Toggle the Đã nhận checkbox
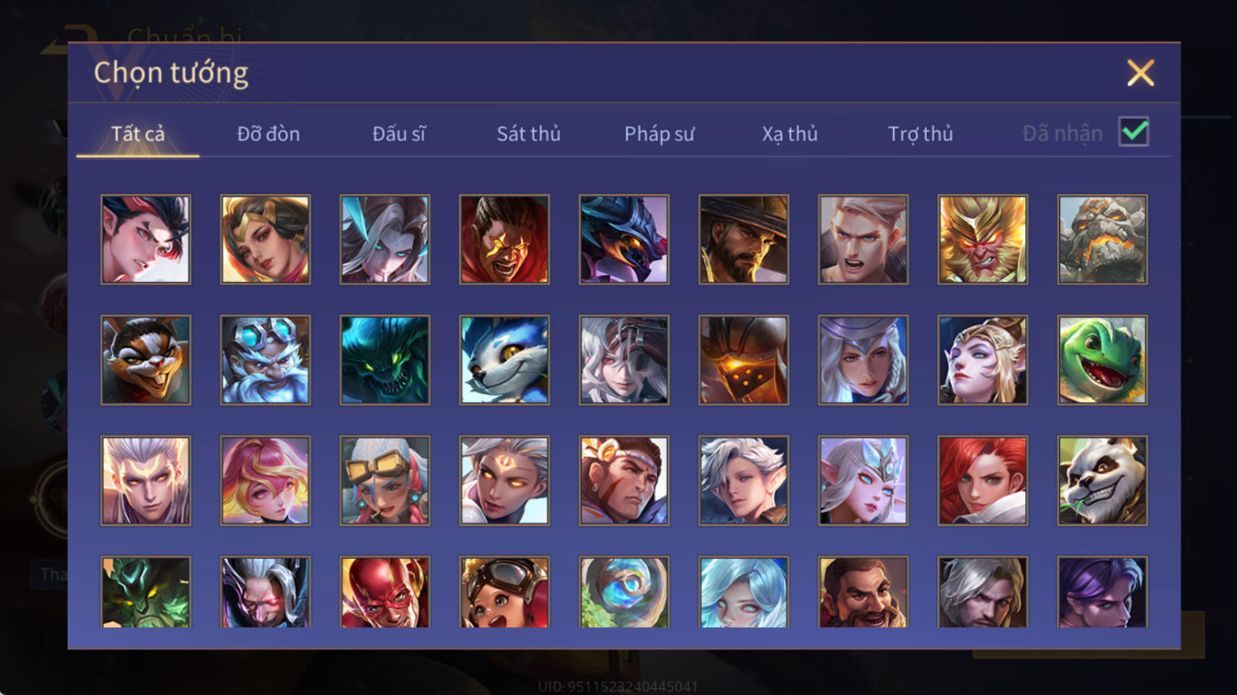Viewport: 1237px width, 695px height. pyautogui.click(x=1133, y=132)
